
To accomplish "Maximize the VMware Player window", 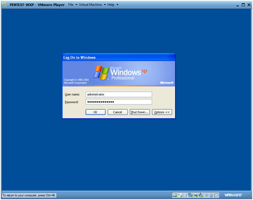I will [x=243, y=5].
